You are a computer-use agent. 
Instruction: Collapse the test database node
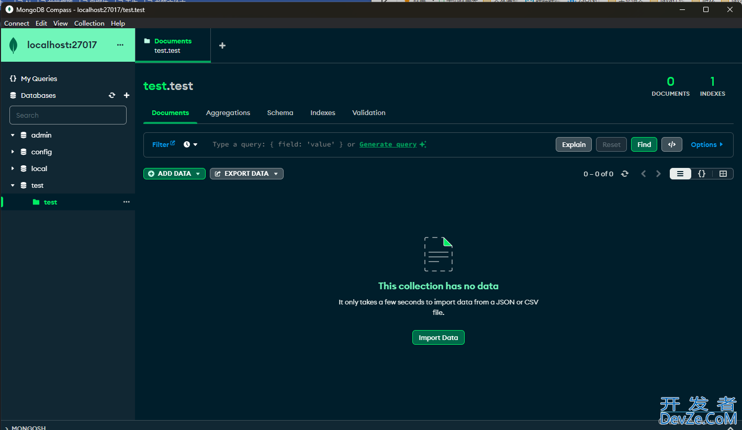(x=13, y=185)
